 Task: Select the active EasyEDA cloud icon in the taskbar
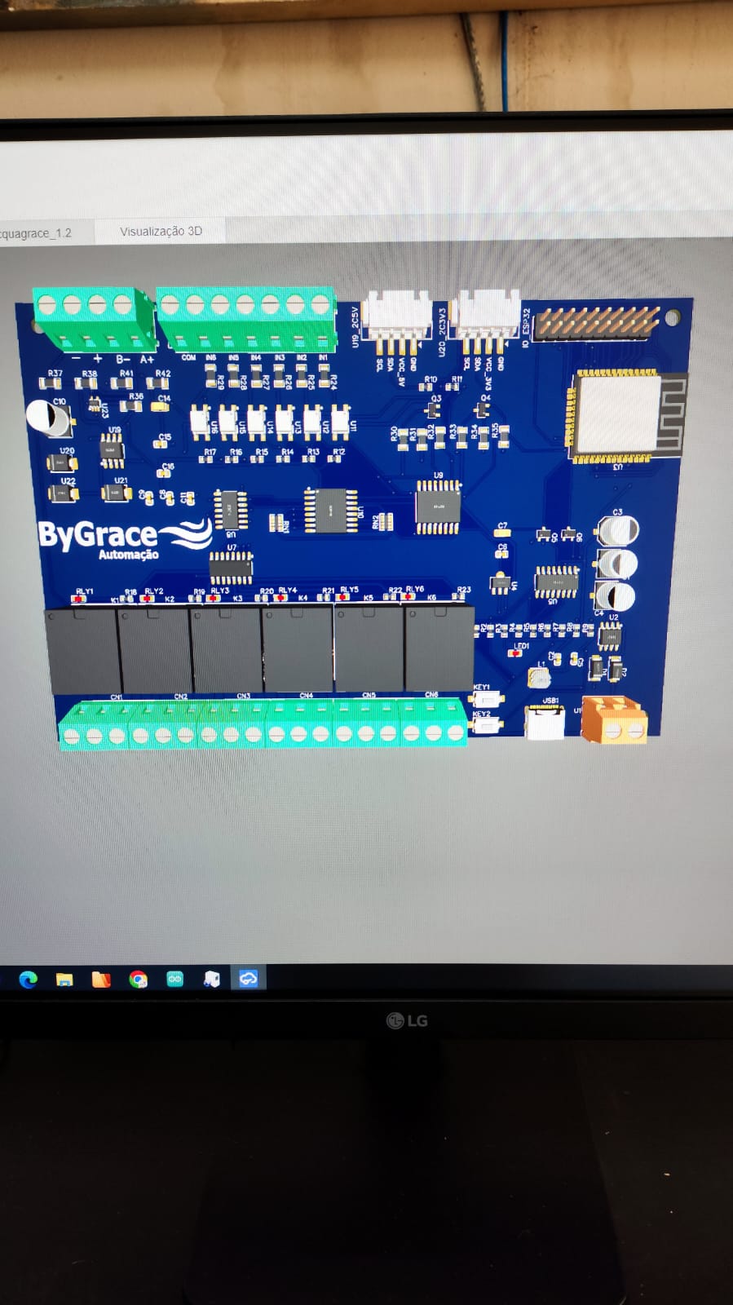click(x=248, y=978)
